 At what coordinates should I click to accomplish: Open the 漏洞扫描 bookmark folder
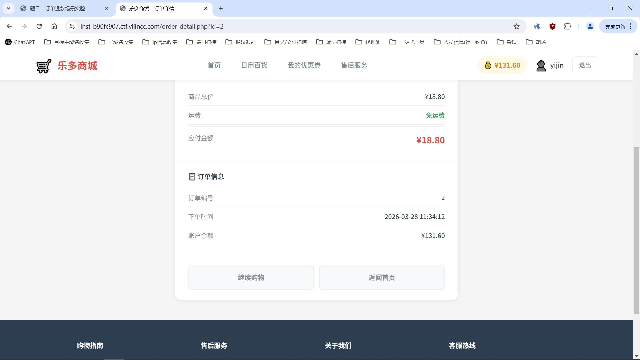click(331, 42)
